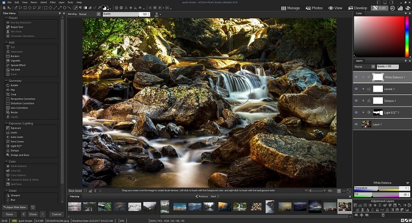
Task: Hide Layer 1 with its eye icon
Action: 357,124
